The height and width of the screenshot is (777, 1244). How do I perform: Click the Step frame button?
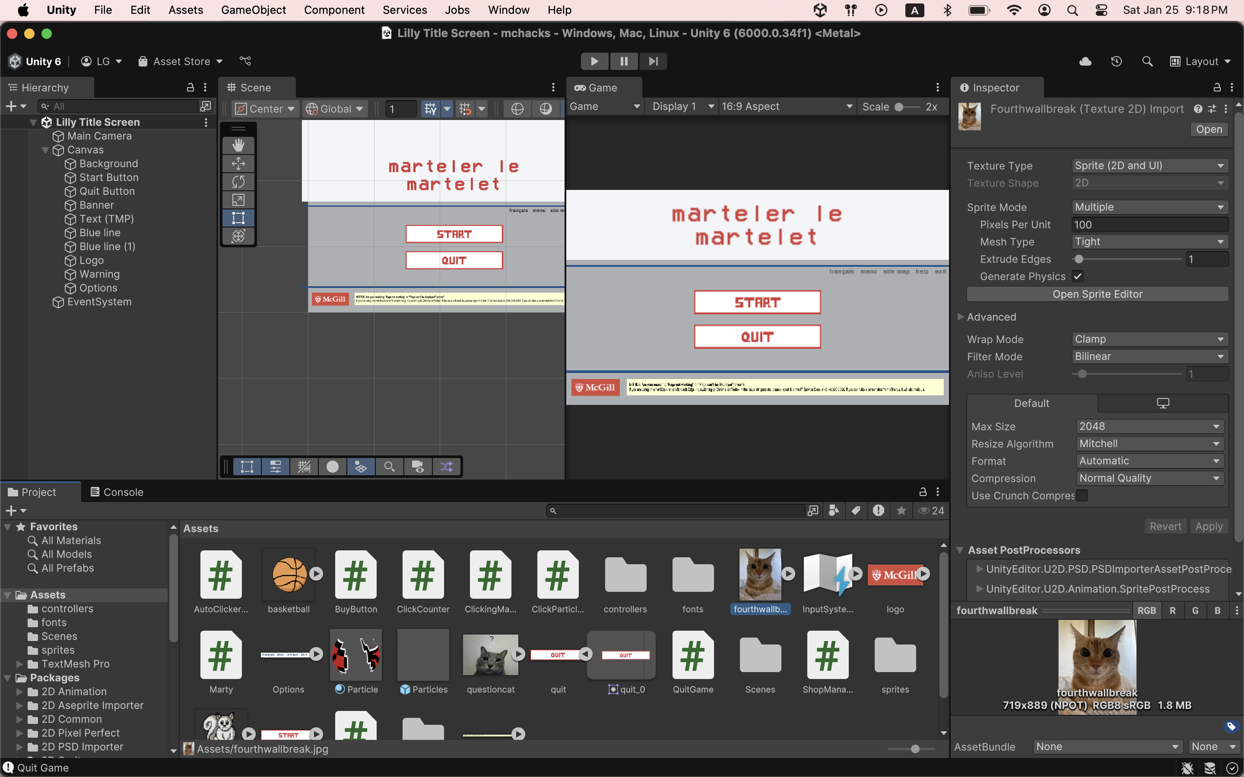pyautogui.click(x=653, y=61)
